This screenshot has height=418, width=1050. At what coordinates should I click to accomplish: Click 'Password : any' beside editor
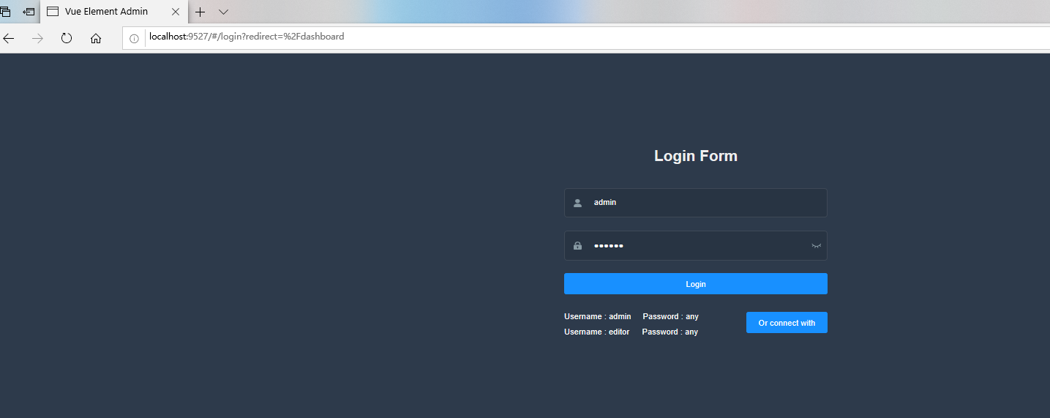(670, 332)
